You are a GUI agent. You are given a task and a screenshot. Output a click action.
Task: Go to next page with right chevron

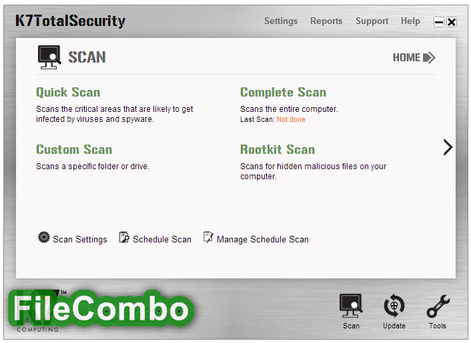pyautogui.click(x=448, y=147)
